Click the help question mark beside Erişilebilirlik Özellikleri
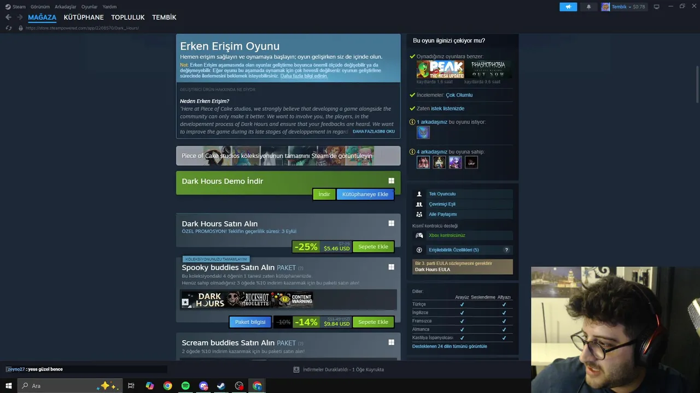Viewport: 700px width, 393px height. click(506, 250)
